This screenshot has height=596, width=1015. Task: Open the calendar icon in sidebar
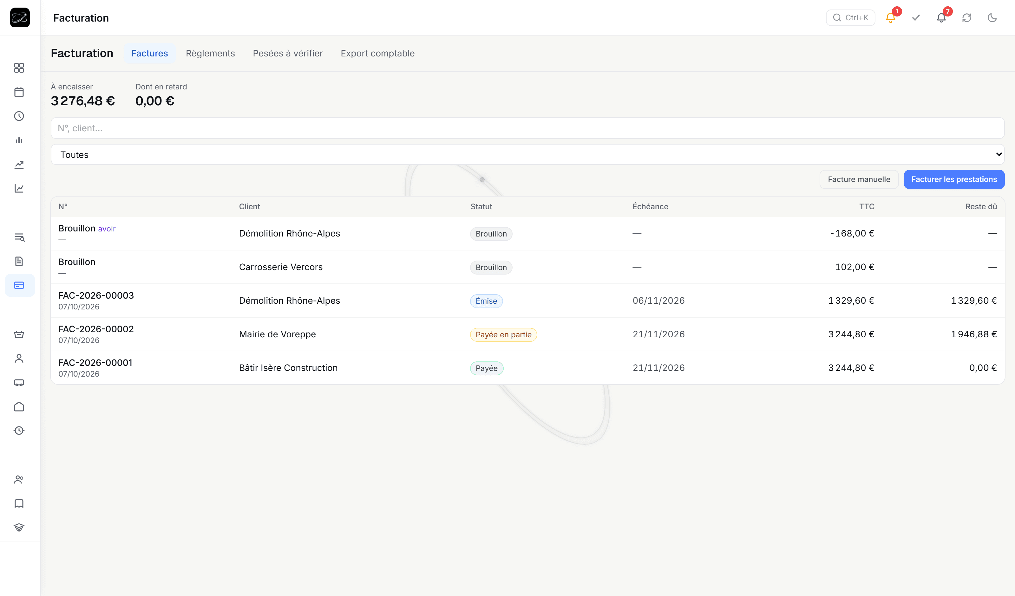[19, 92]
